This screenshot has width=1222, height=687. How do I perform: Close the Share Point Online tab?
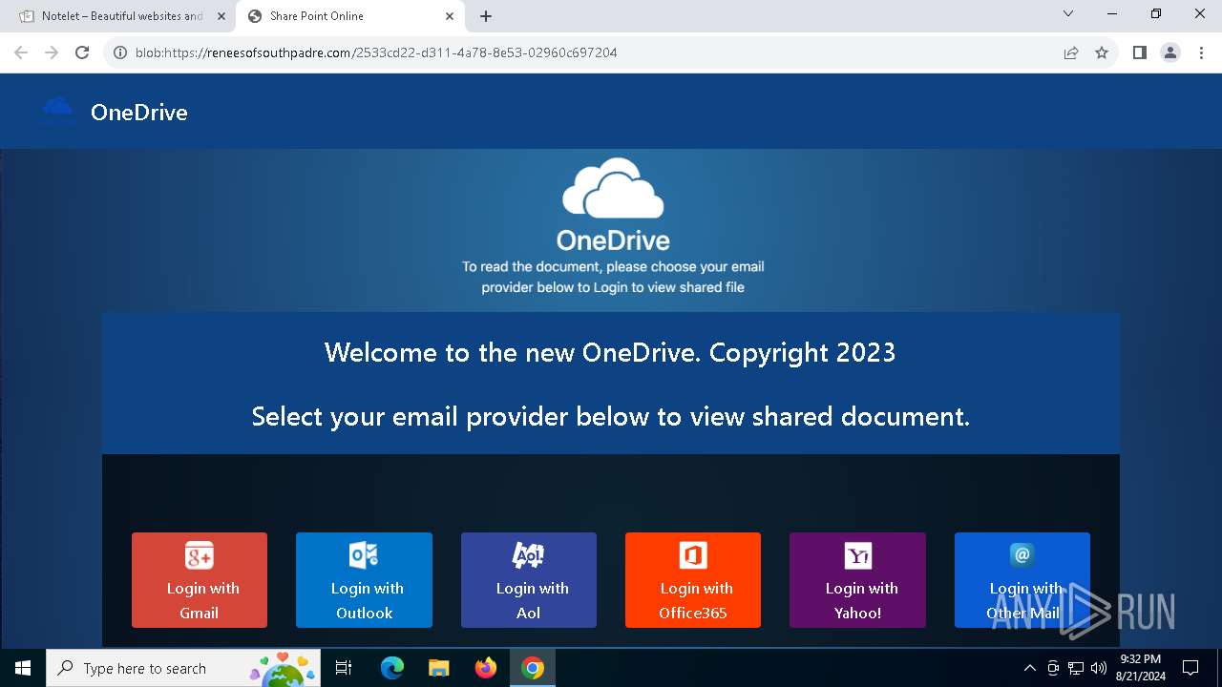450,16
